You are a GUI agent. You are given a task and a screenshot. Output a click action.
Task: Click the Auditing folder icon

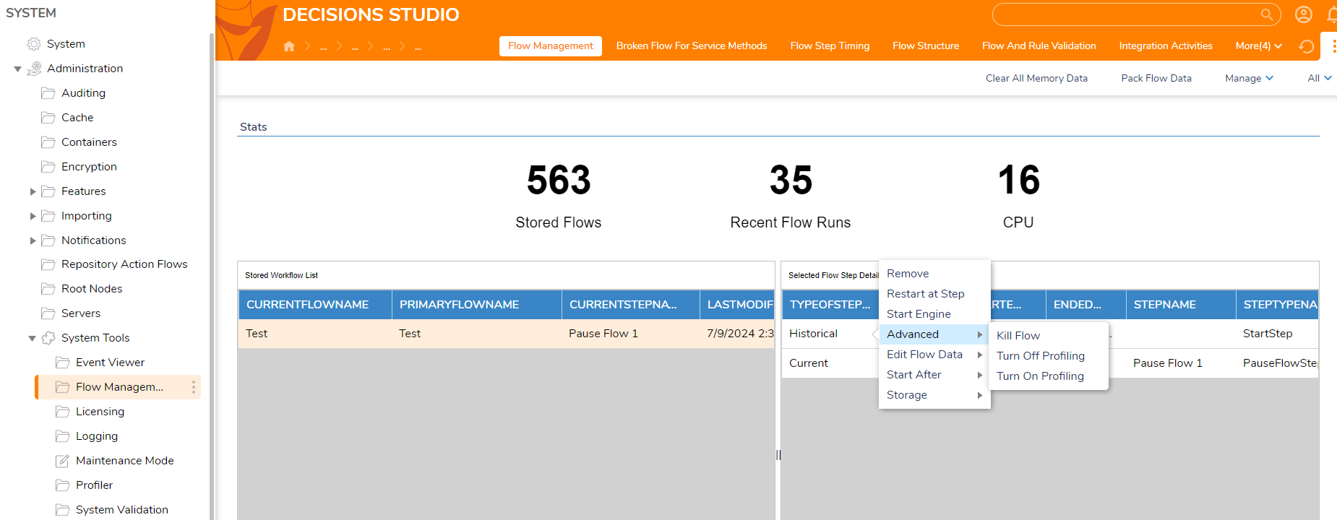pyautogui.click(x=48, y=93)
